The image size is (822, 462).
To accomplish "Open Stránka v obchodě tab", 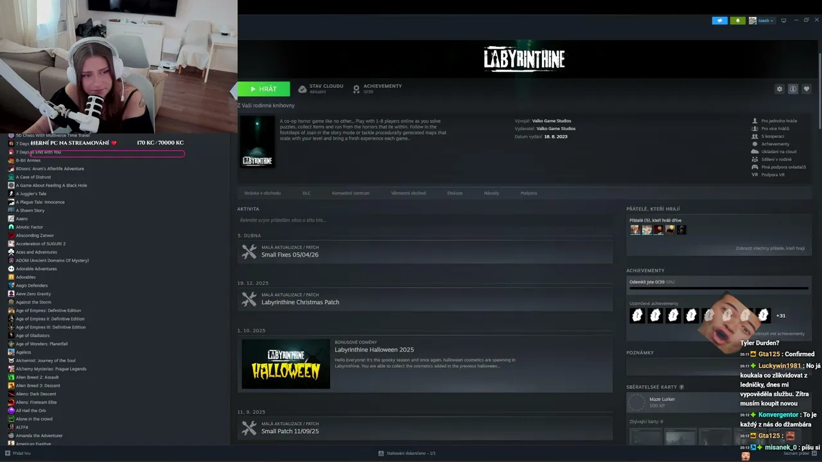I will [x=262, y=193].
